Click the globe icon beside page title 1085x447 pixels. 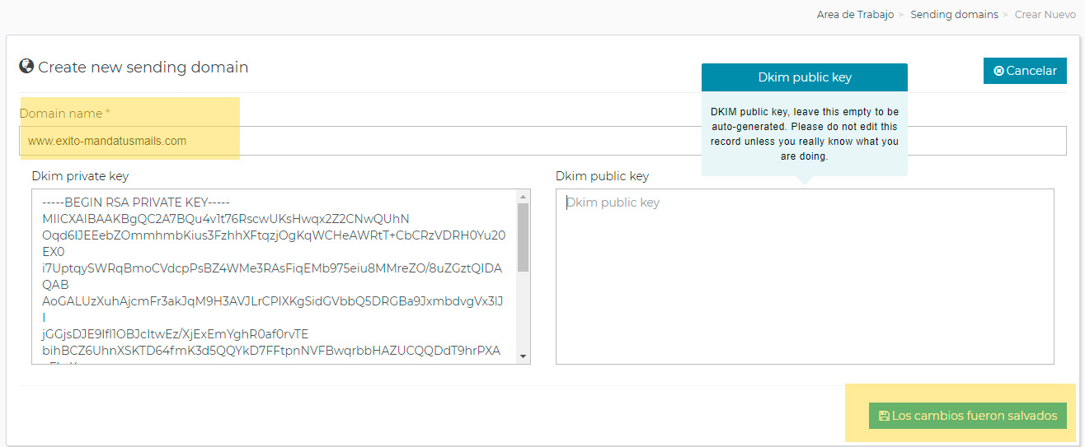click(x=26, y=67)
